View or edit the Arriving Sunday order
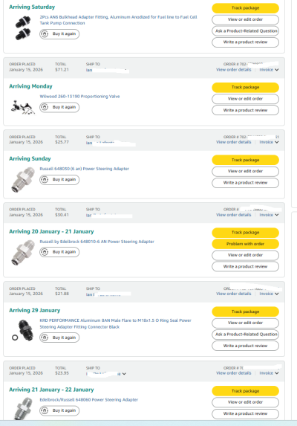This screenshot has width=297, height=426. [245, 172]
